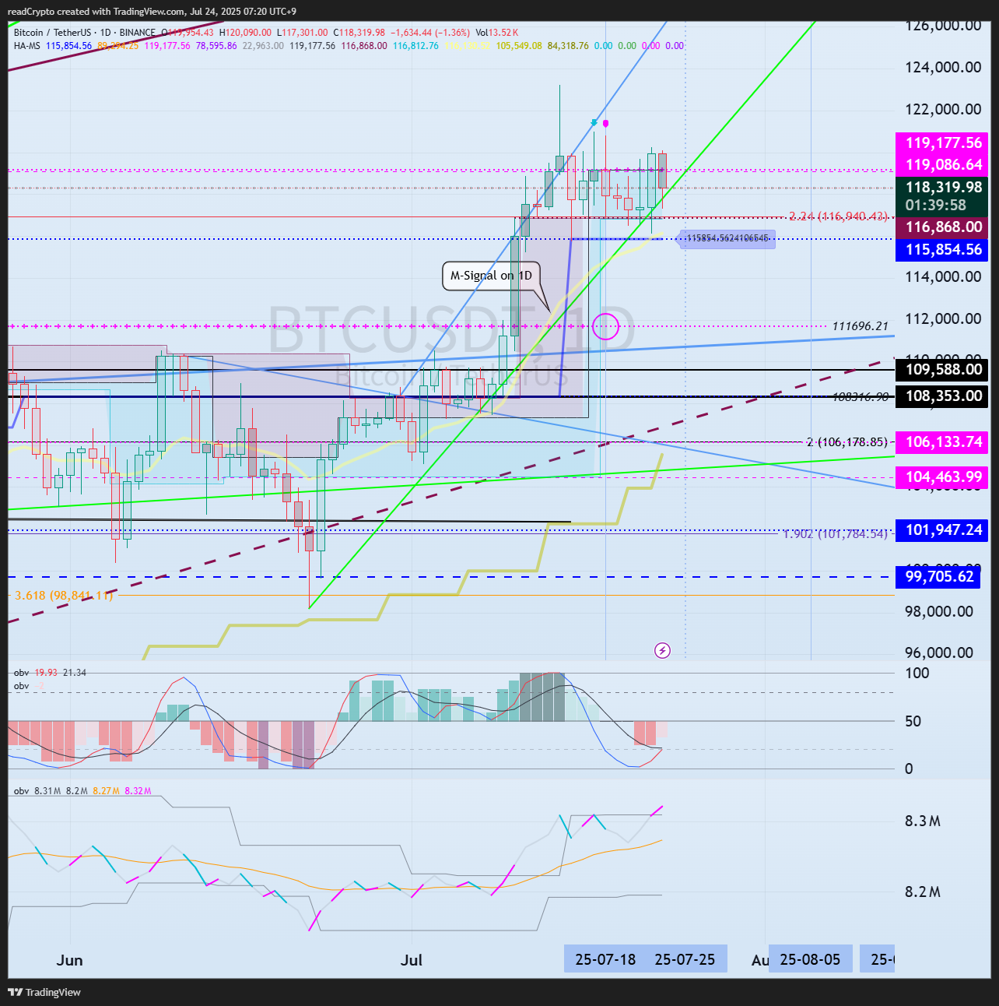Click the HA-MS value 84,318.76
999x1006 pixels.
click(568, 46)
